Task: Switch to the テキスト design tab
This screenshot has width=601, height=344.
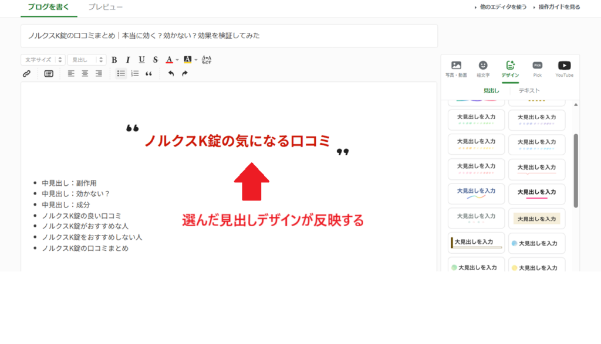Action: (529, 91)
